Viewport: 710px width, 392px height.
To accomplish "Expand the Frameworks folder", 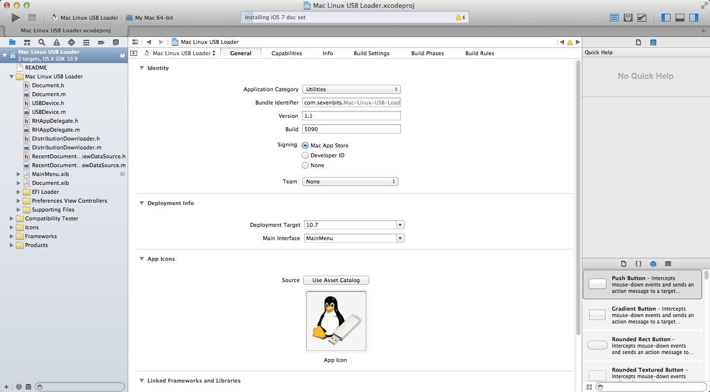I will [x=12, y=236].
